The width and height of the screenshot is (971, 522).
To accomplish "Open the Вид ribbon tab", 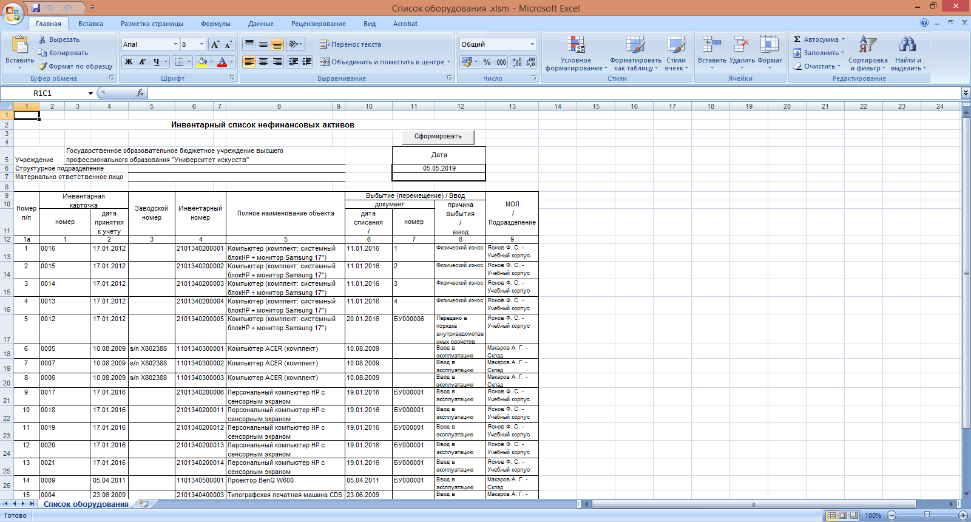I will pos(370,24).
